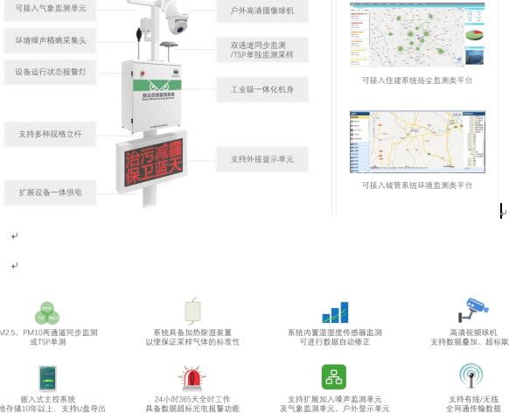Click the embedded control system tablet icon
The width and height of the screenshot is (509, 413).
click(x=48, y=378)
